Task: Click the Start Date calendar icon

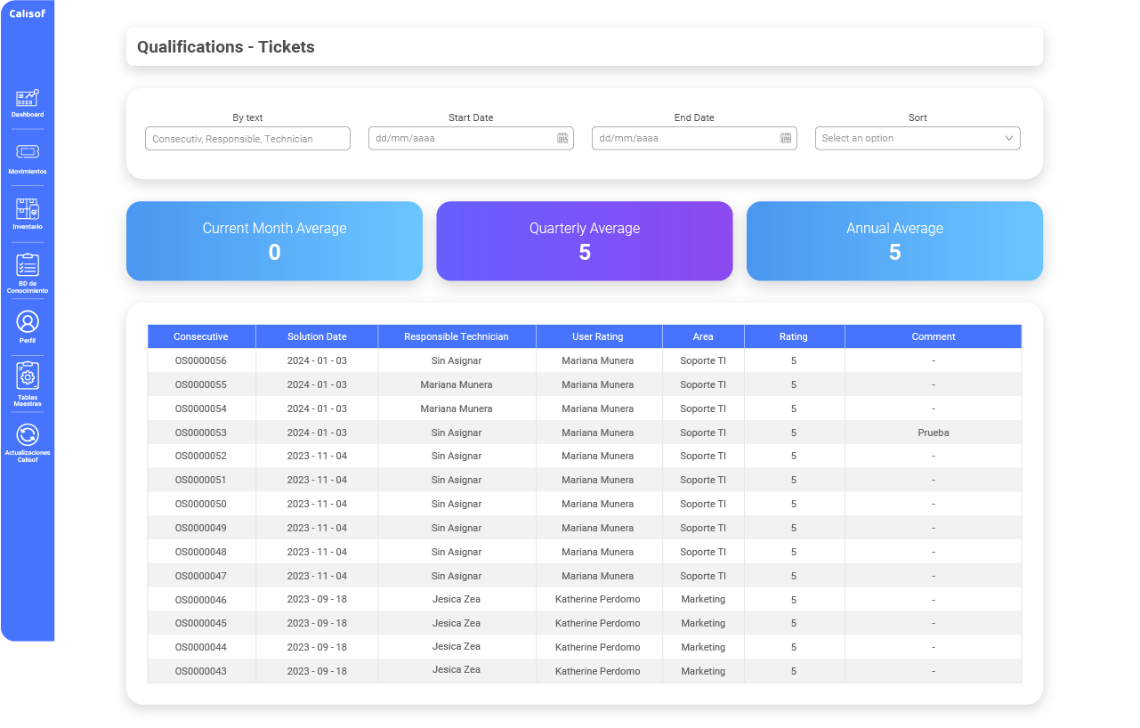Action: [562, 138]
